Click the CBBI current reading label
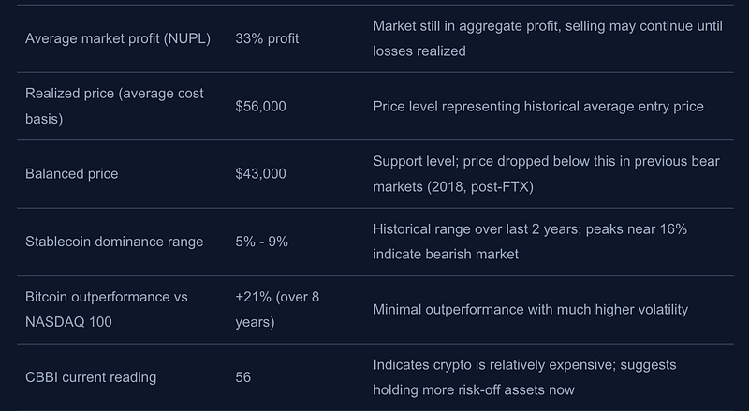This screenshot has height=411, width=749. click(90, 377)
